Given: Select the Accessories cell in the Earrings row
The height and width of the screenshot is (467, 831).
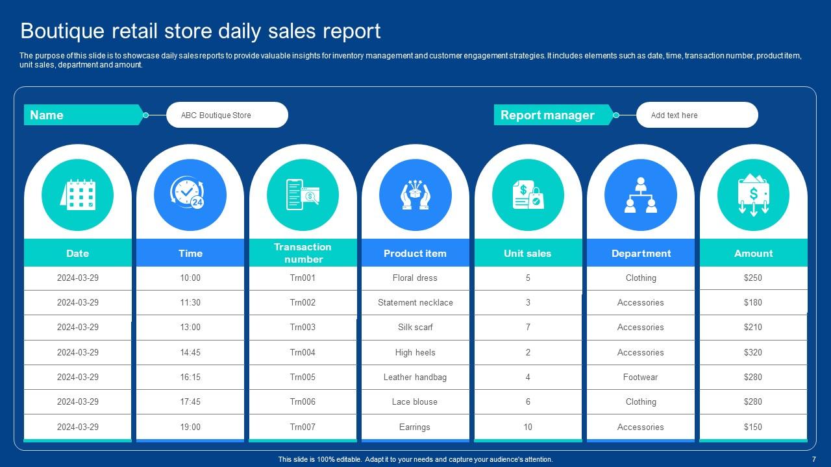Looking at the screenshot, I should coord(641,427).
